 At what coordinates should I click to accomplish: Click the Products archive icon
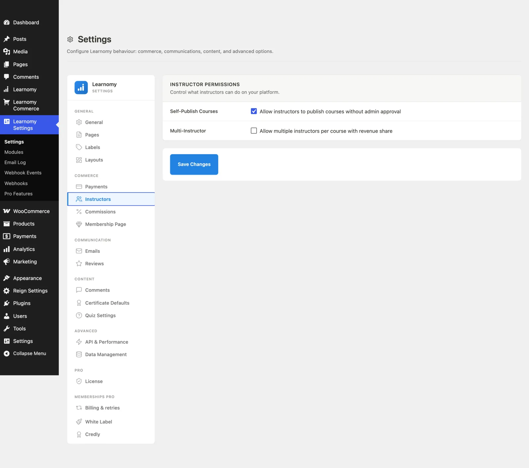pyautogui.click(x=7, y=224)
